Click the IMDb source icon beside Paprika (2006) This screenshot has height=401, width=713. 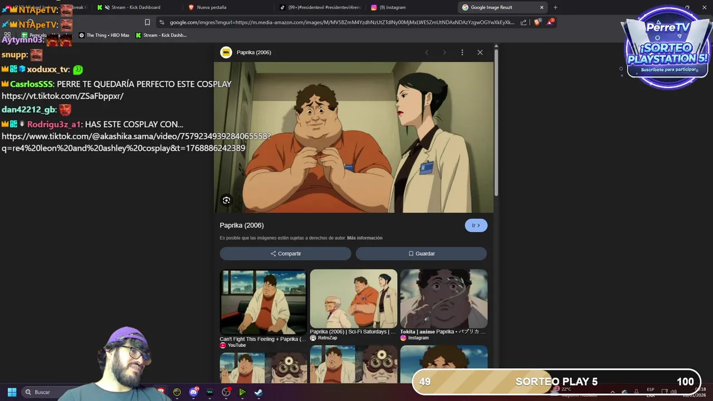[x=226, y=52]
